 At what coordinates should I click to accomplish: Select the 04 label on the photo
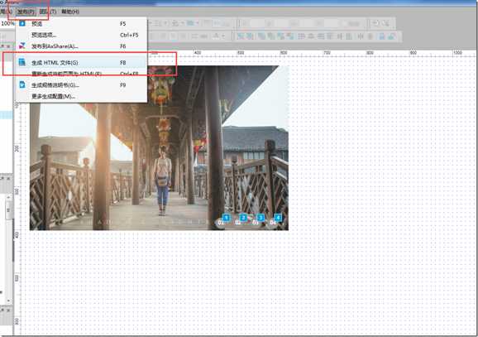point(273,223)
